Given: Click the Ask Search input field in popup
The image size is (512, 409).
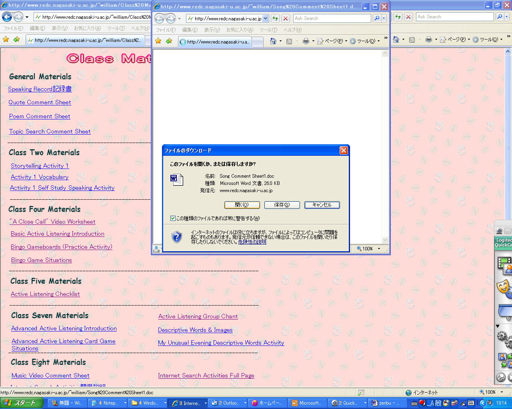Looking at the screenshot, I should (x=332, y=18).
